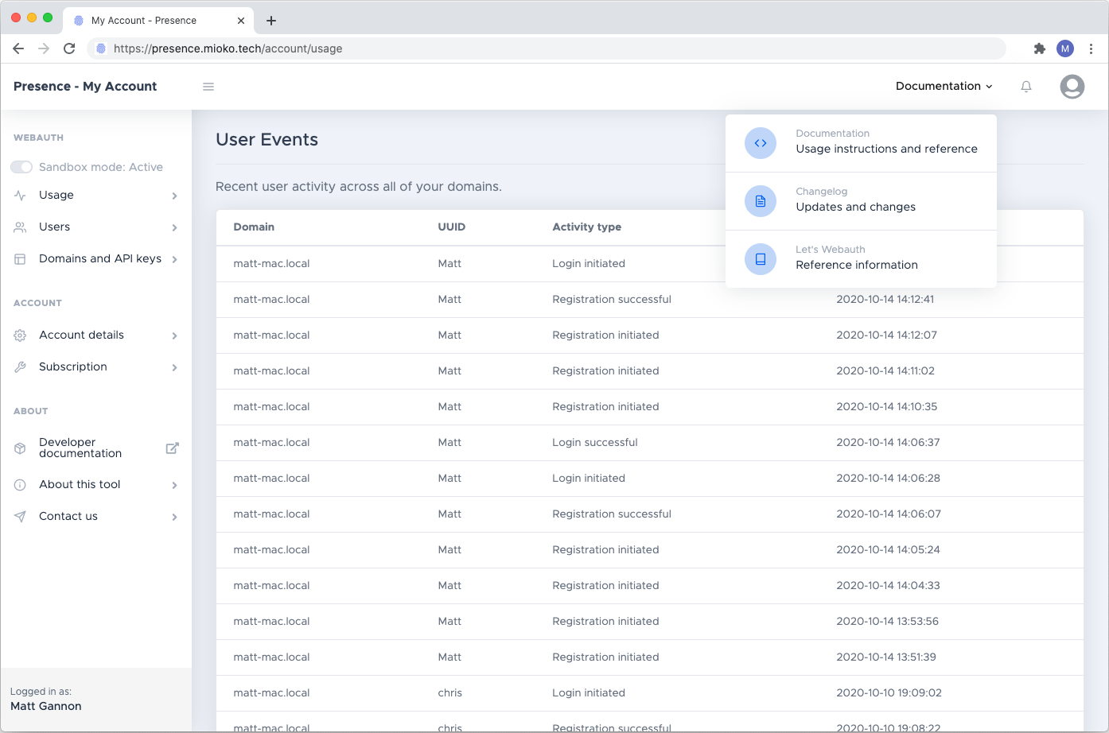
Task: Click the Developer documentation box icon
Action: point(20,448)
